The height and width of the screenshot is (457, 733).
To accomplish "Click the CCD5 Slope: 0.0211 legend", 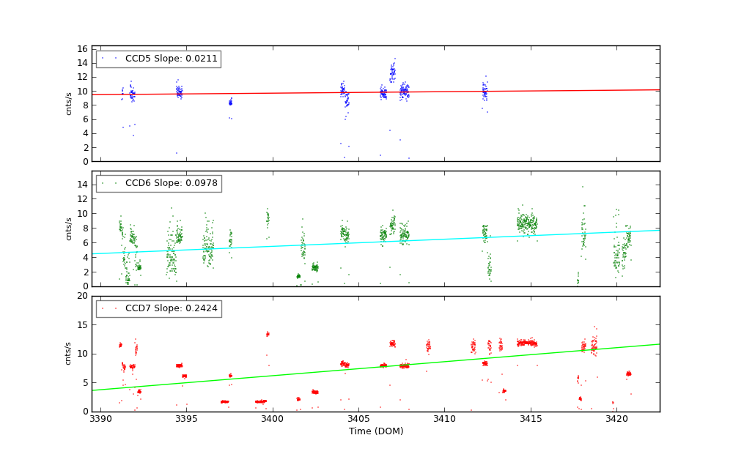I will (158, 59).
